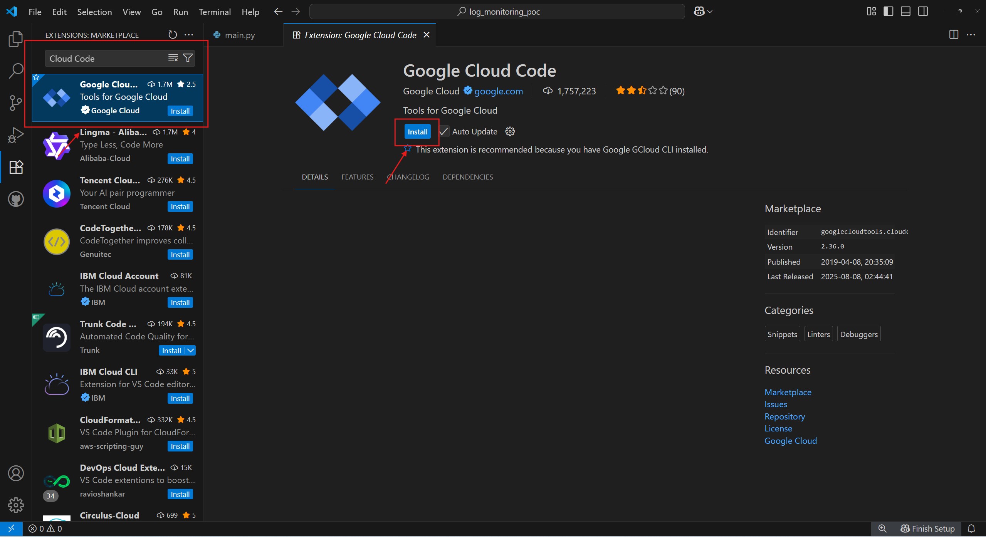Open extension manage gear icon
The height and width of the screenshot is (537, 986).
click(x=510, y=132)
